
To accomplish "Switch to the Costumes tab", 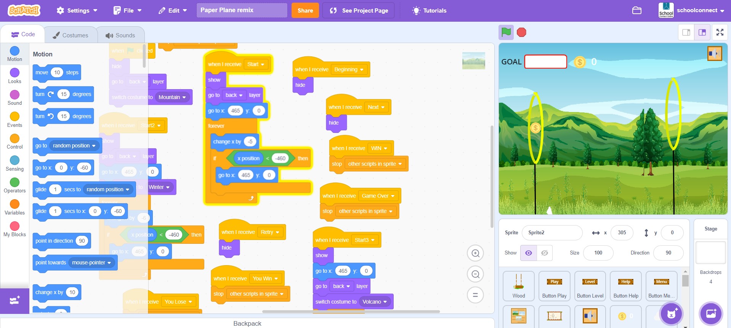I will pyautogui.click(x=70, y=35).
